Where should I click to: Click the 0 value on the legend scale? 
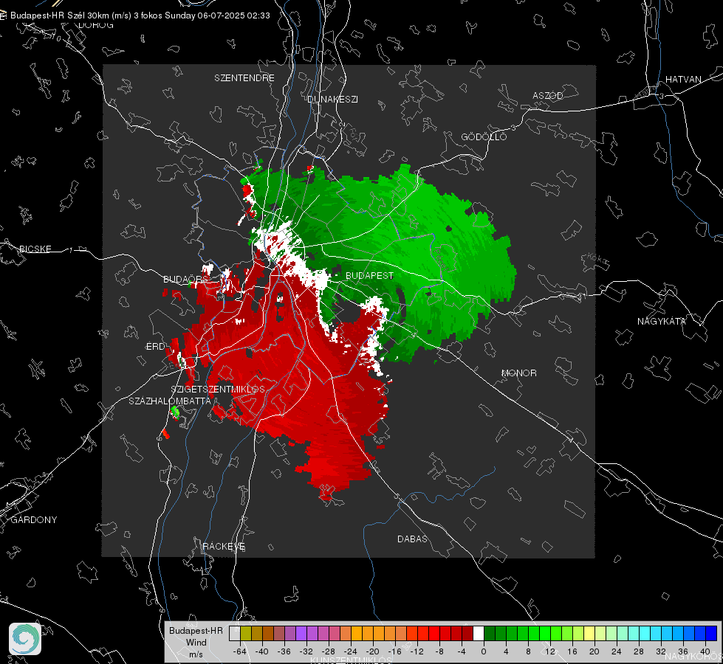pyautogui.click(x=484, y=651)
